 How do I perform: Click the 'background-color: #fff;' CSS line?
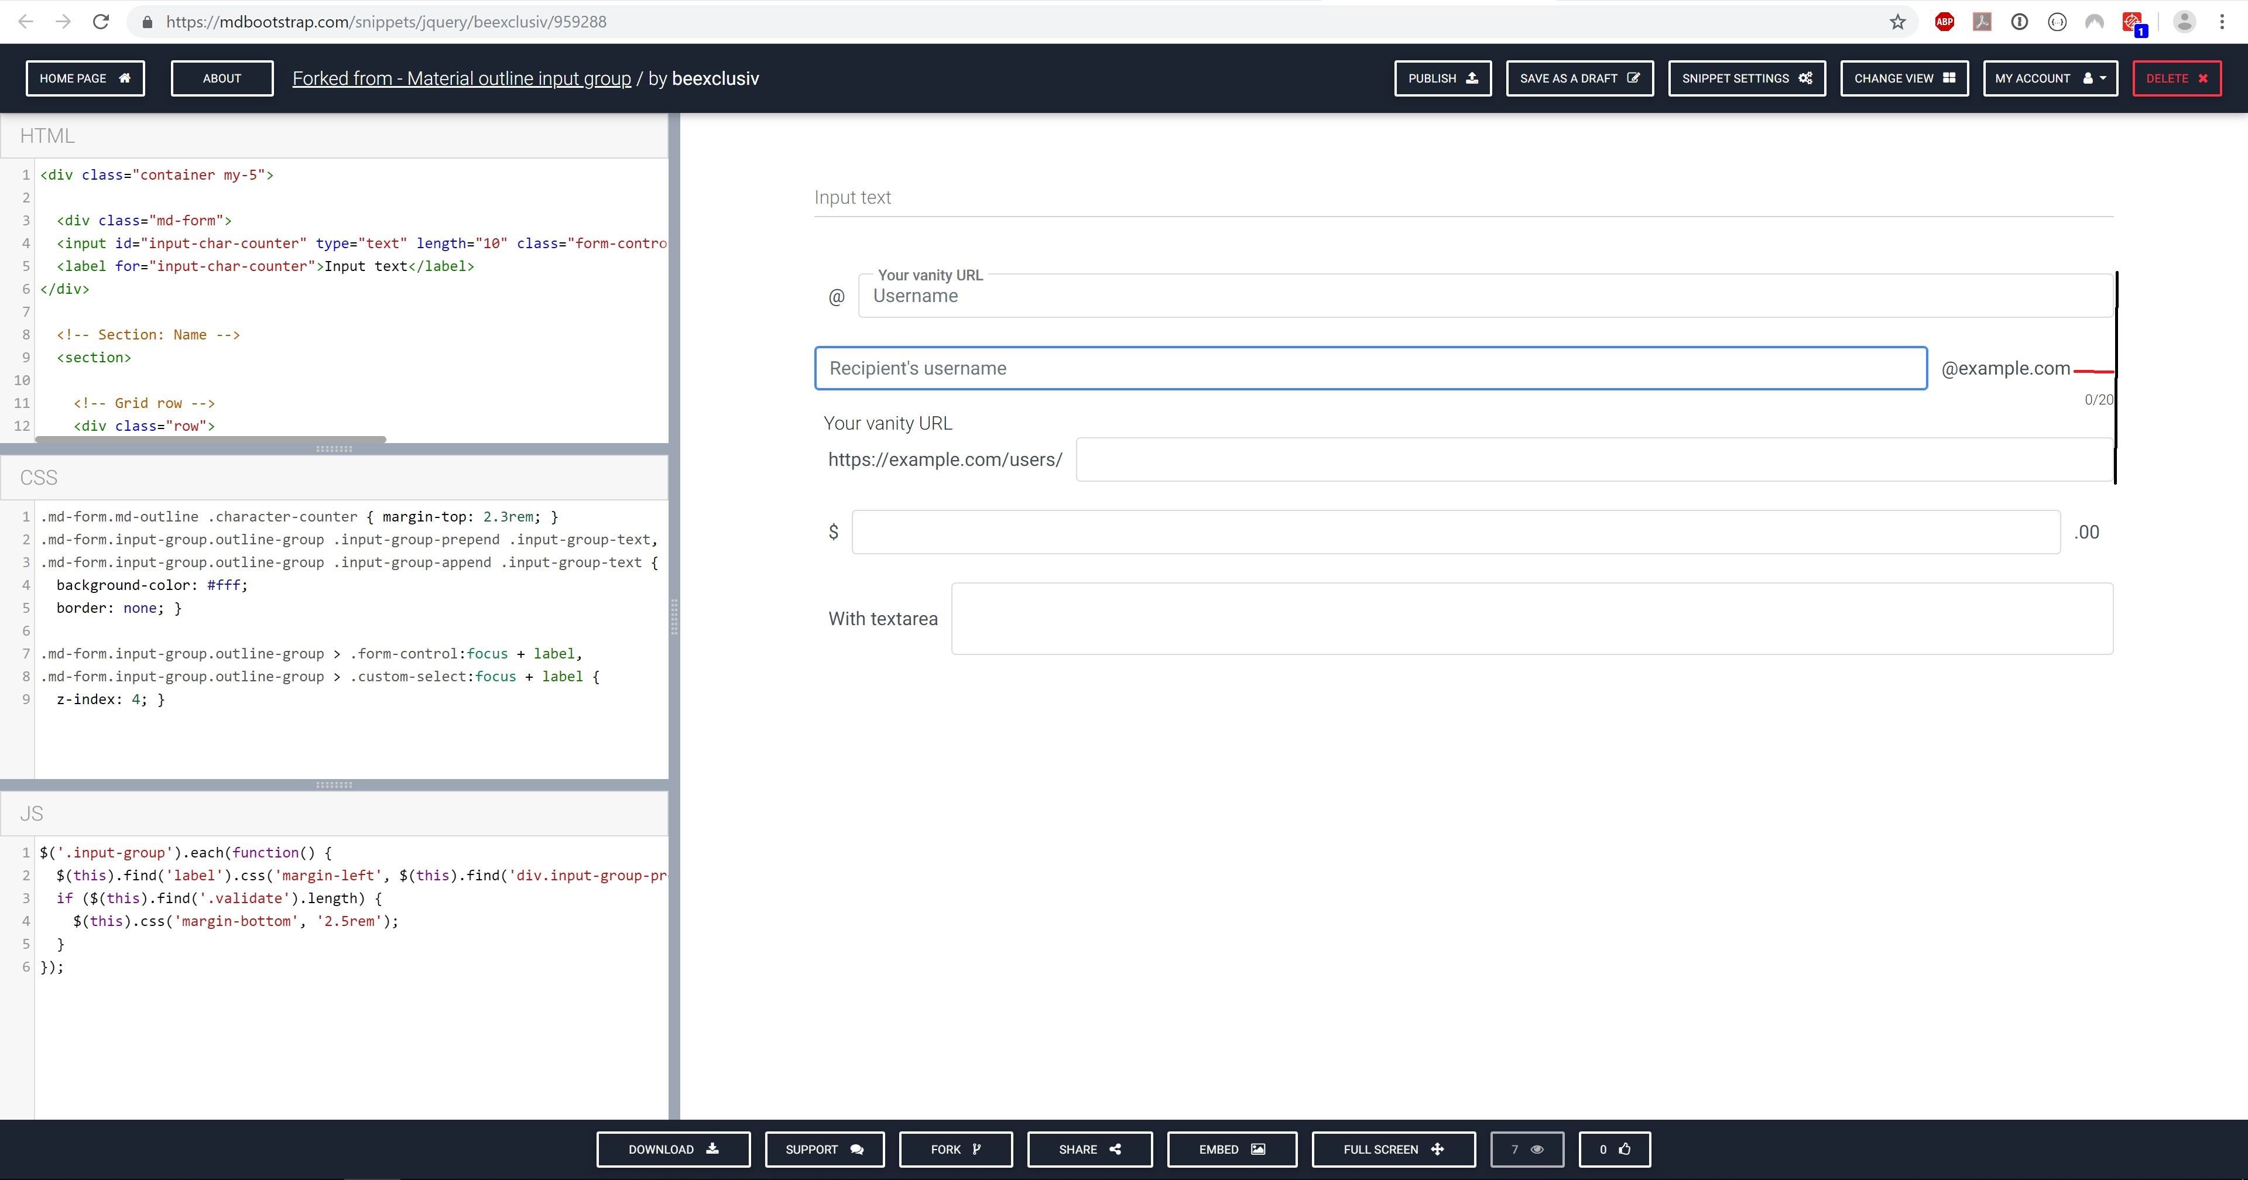tap(153, 586)
